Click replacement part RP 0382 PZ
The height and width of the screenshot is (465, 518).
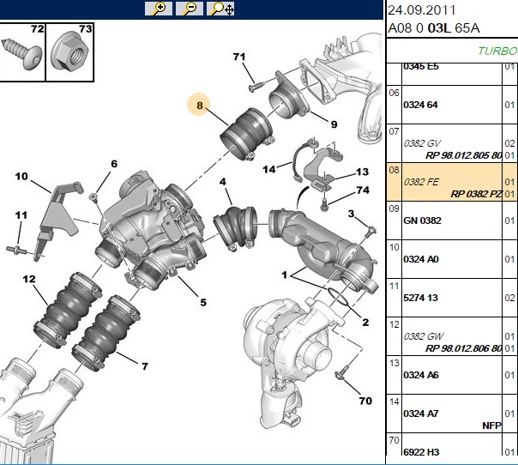476,194
